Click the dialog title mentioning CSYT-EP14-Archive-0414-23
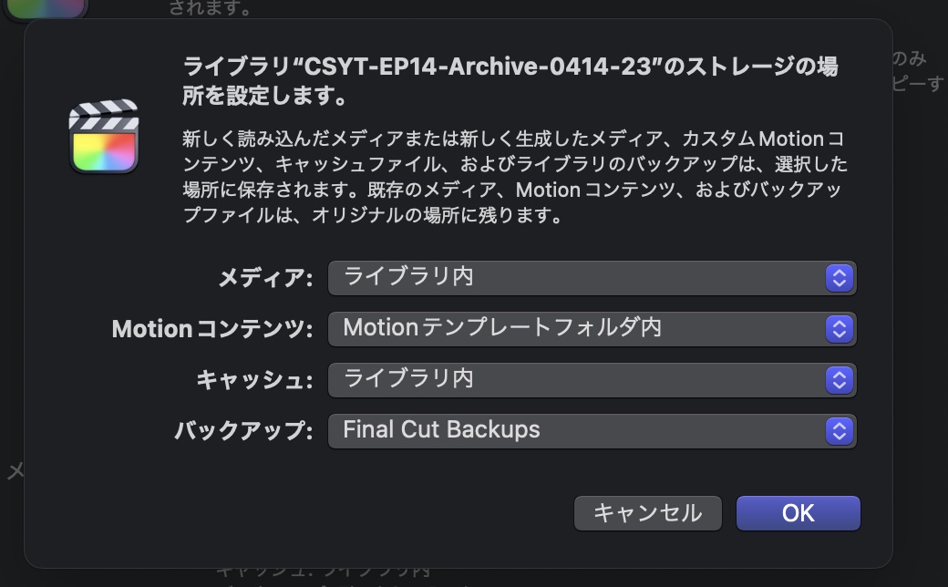The height and width of the screenshot is (587, 948). coord(510,80)
